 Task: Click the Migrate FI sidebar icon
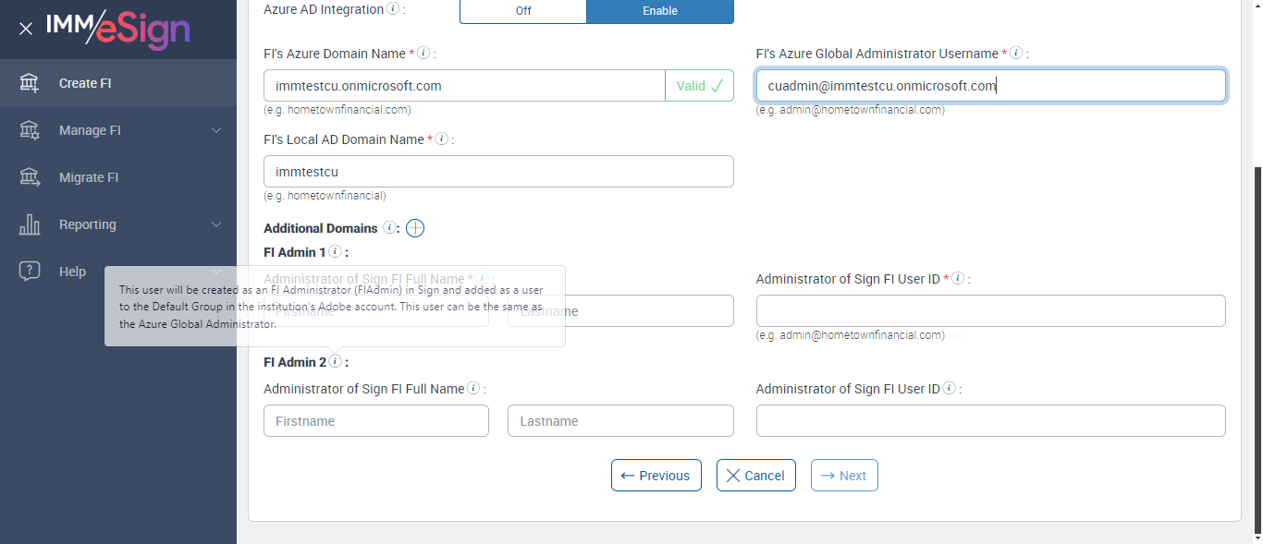pyautogui.click(x=30, y=177)
